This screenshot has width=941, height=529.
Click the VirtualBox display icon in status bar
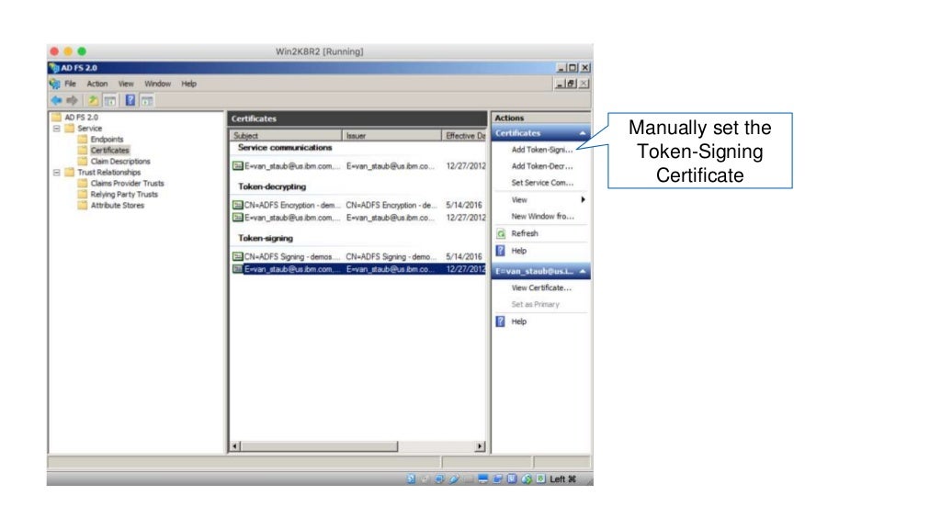pyautogui.click(x=484, y=478)
